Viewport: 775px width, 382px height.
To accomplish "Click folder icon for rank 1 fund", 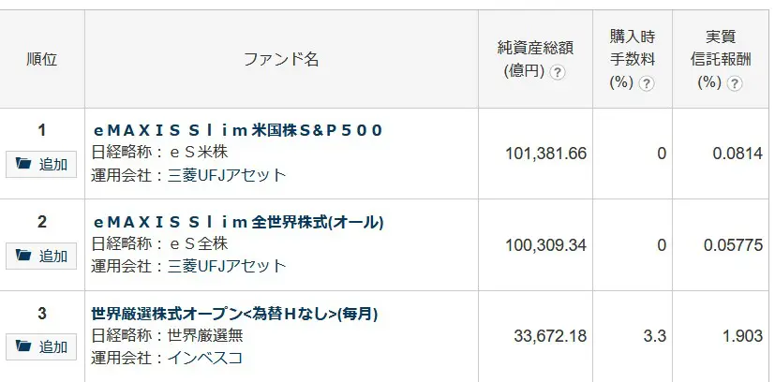I will (24, 165).
